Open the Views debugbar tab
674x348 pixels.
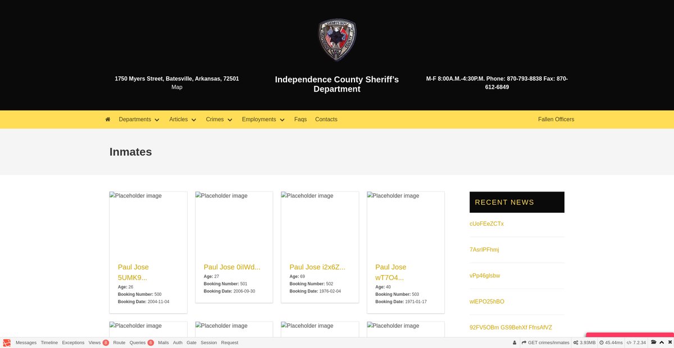point(98,342)
